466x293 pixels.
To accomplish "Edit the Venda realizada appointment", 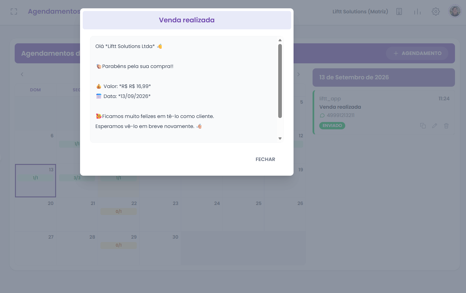I will (x=435, y=126).
